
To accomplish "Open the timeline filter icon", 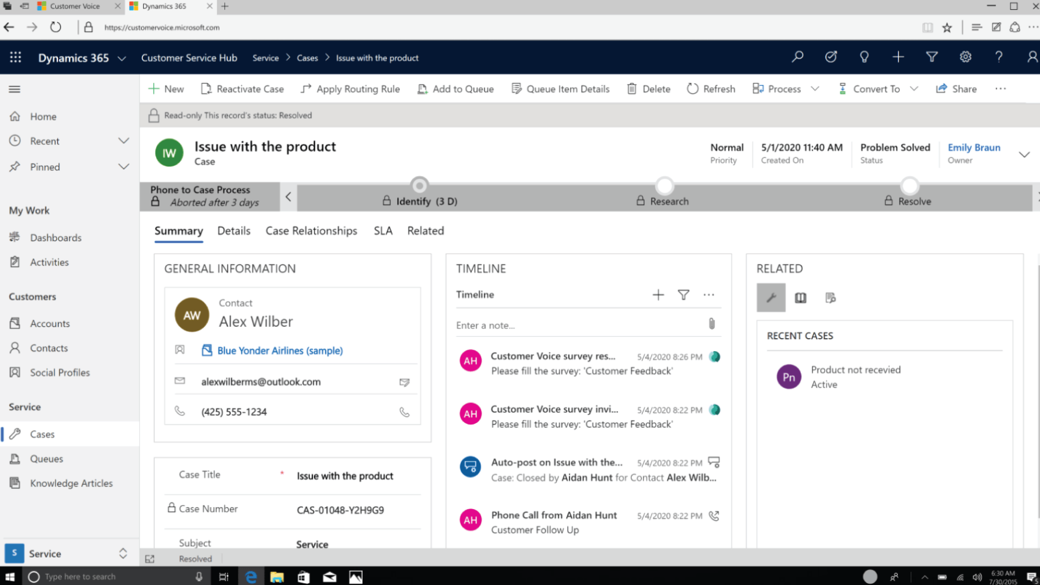I will pyautogui.click(x=683, y=294).
